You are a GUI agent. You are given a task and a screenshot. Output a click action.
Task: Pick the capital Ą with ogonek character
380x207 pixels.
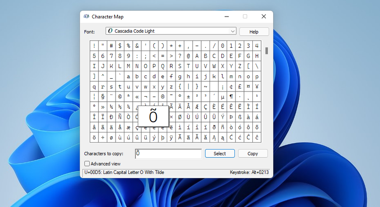coord(214,137)
